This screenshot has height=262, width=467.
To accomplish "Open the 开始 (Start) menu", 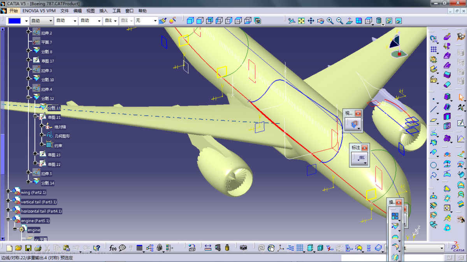I will coord(14,11).
